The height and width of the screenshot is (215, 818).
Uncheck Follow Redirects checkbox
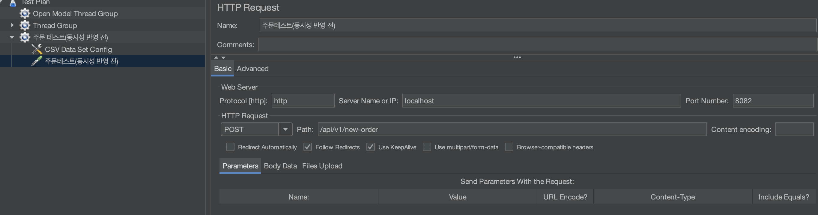pos(307,147)
